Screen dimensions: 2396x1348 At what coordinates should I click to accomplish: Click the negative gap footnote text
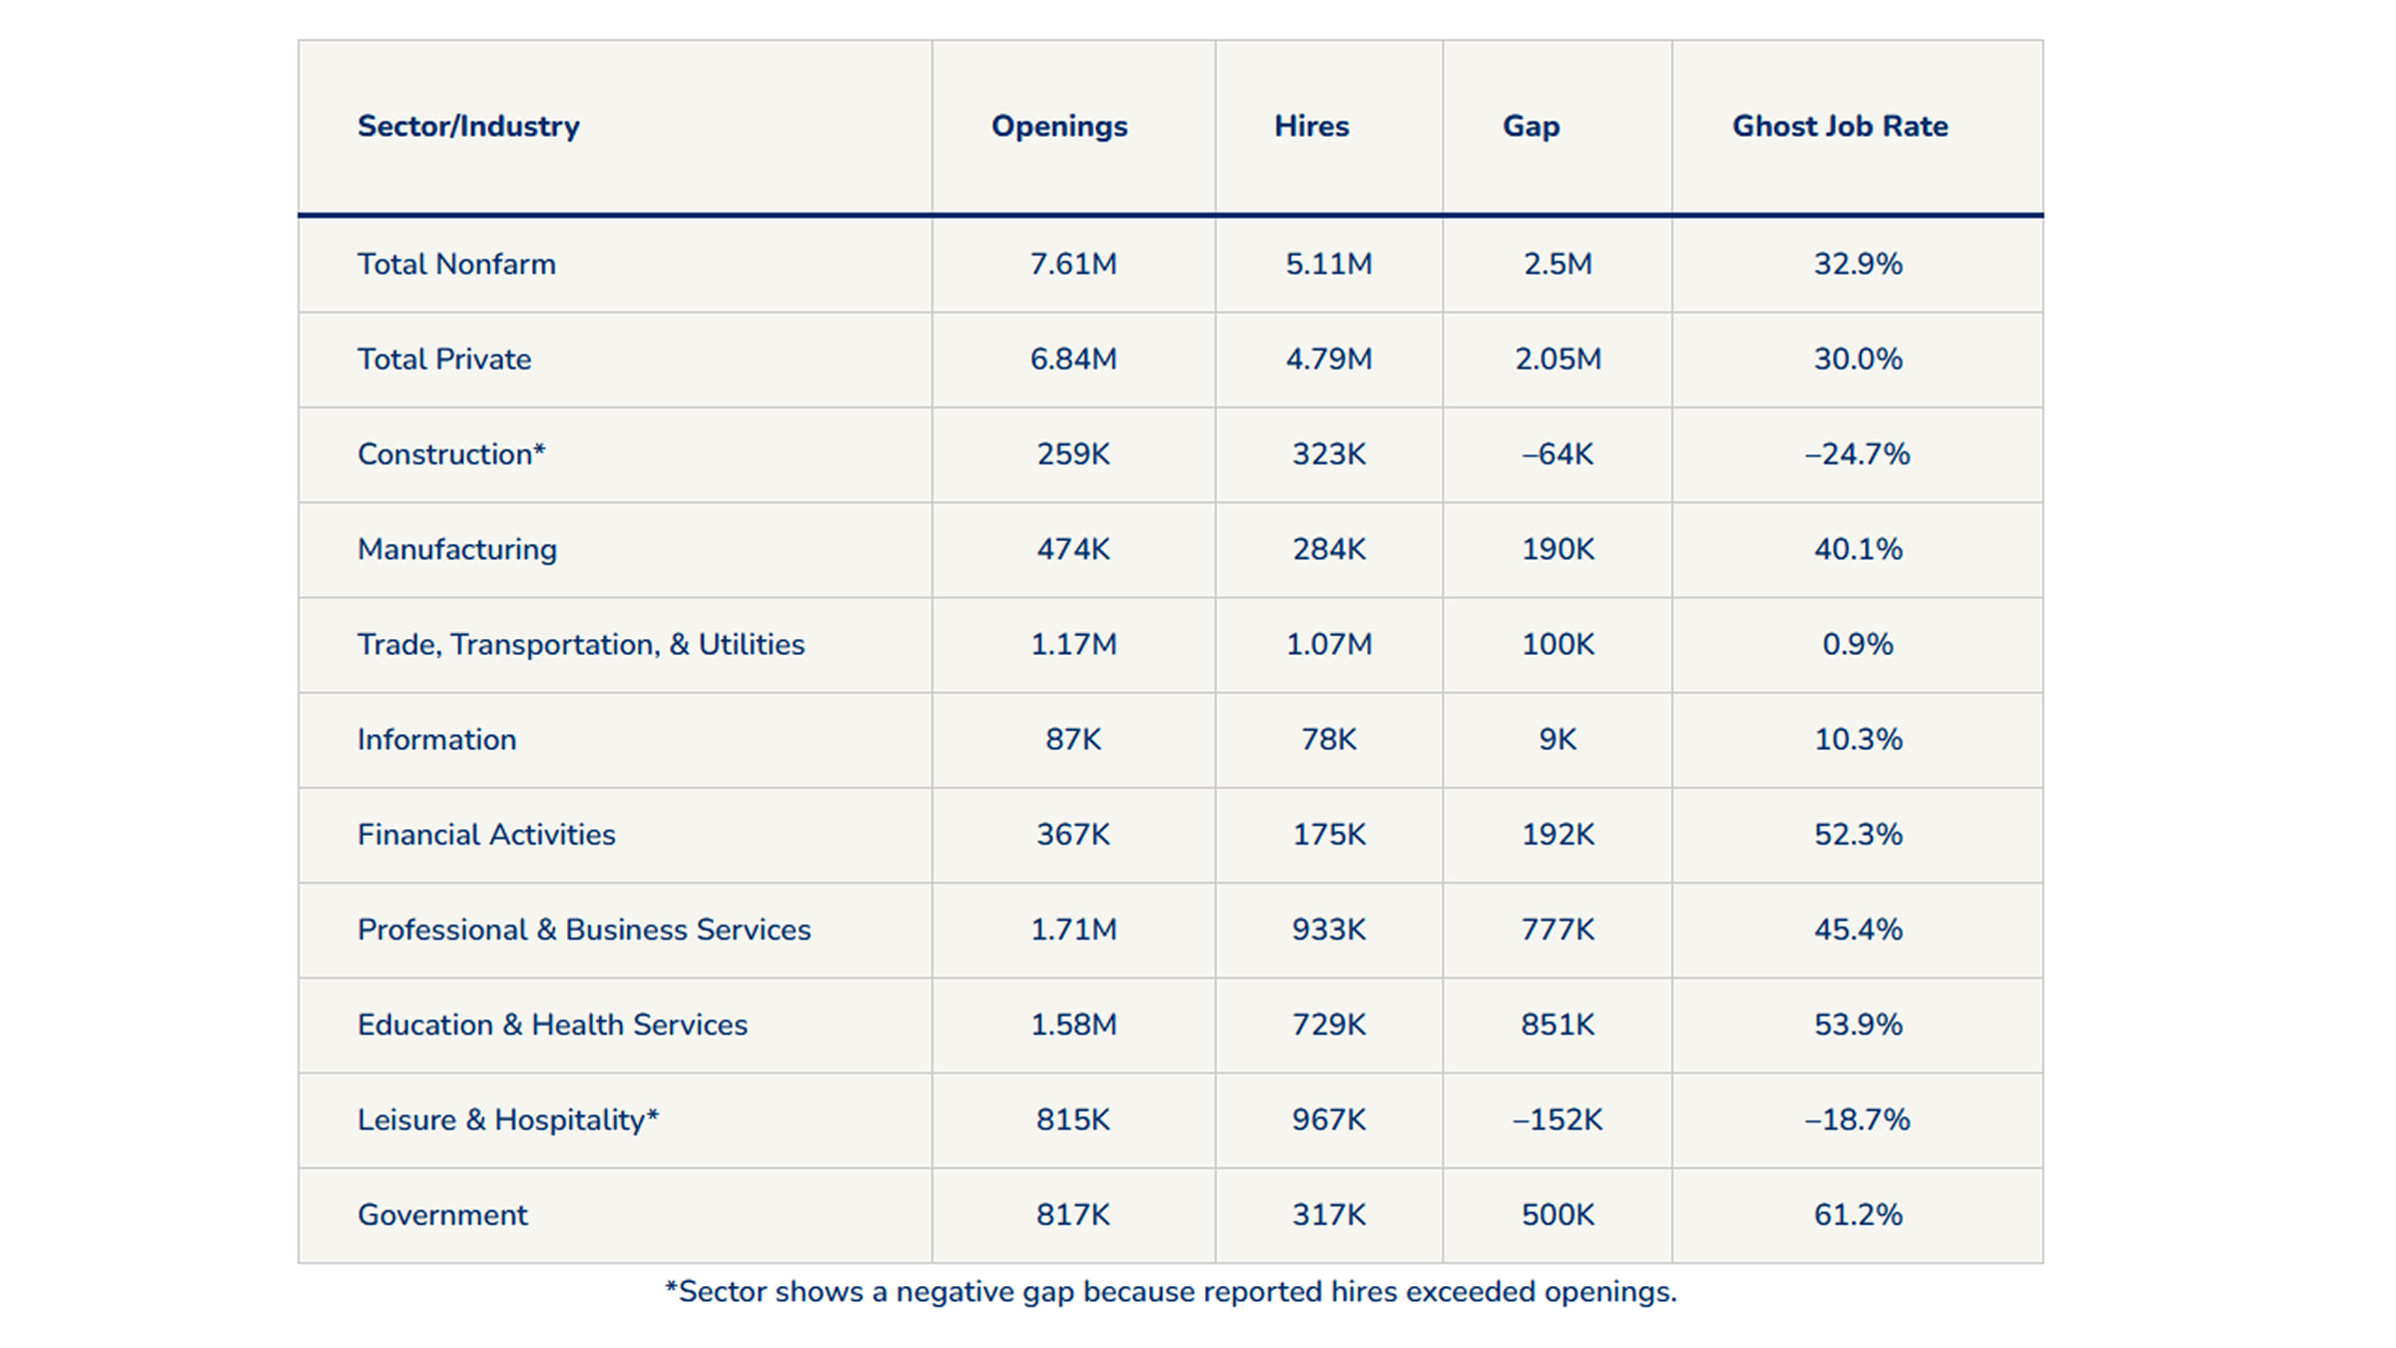(1171, 1292)
